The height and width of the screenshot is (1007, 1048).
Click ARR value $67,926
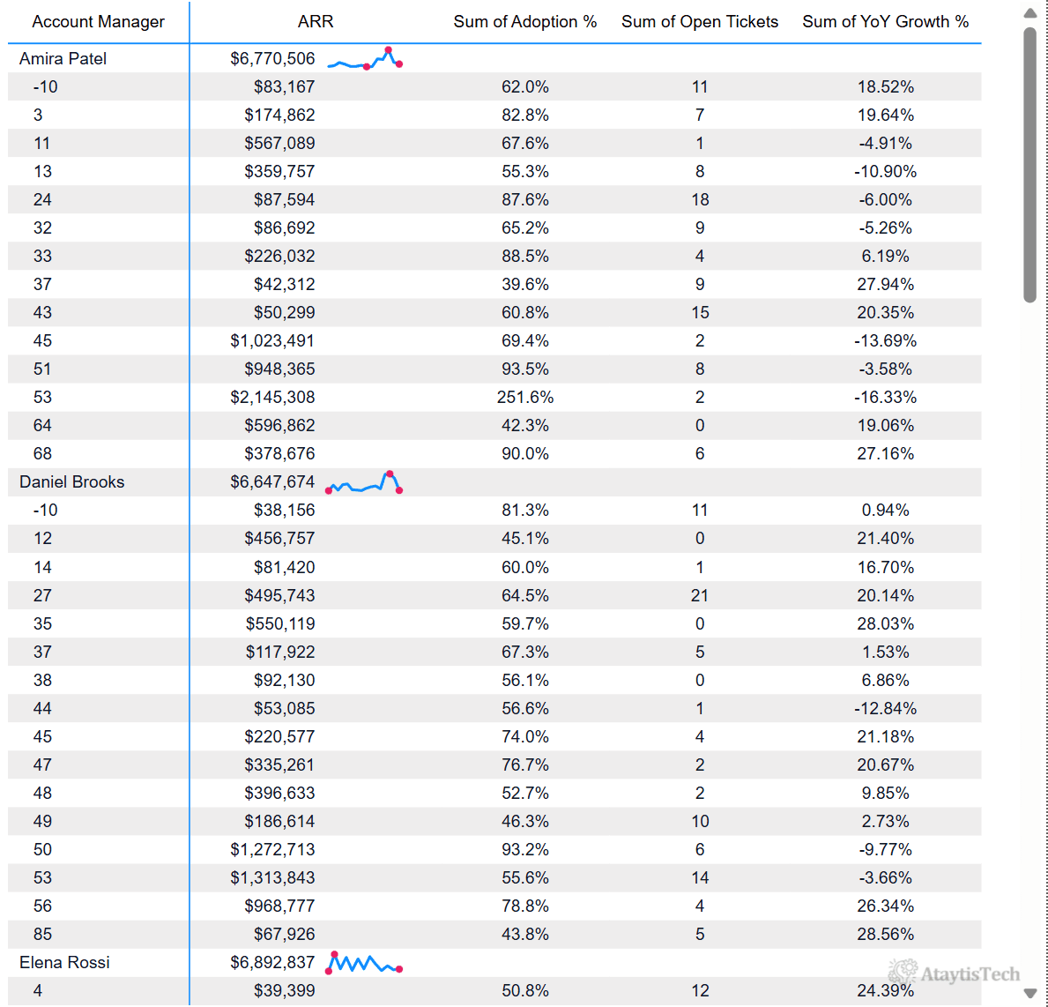(284, 934)
